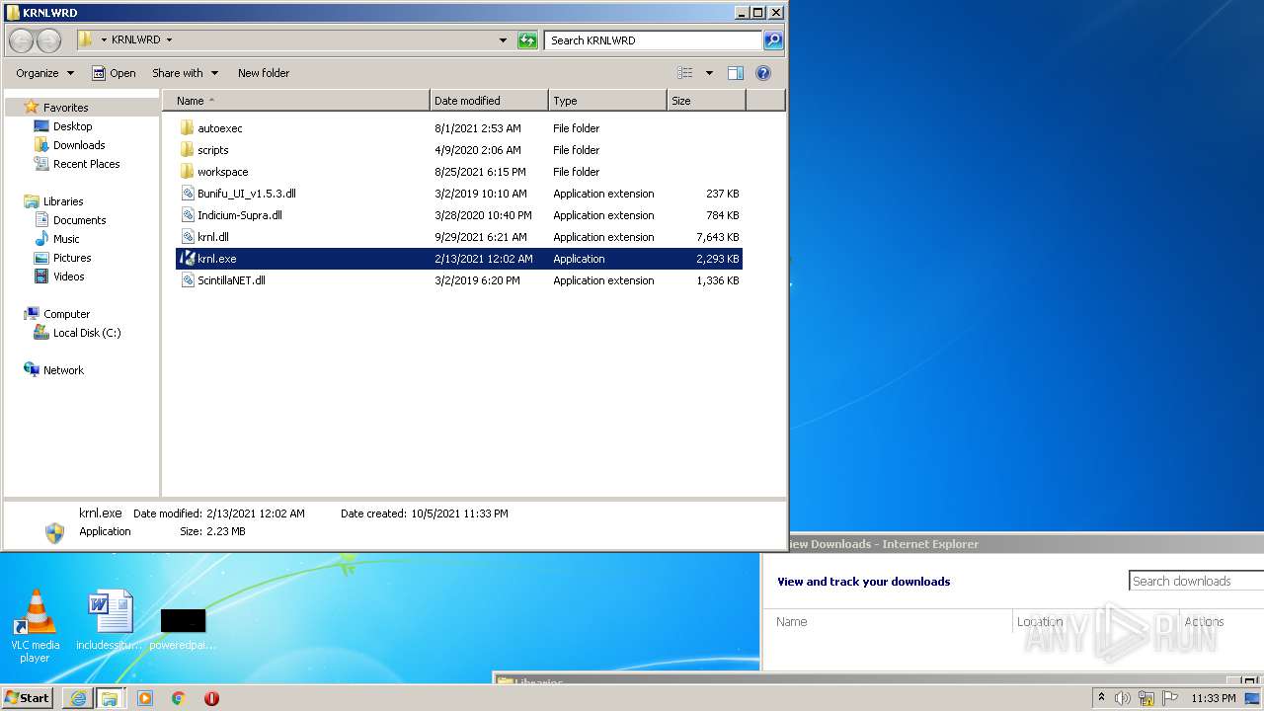This screenshot has height=711, width=1264.
Task: Select the krnl.exe application icon
Action: click(x=188, y=259)
